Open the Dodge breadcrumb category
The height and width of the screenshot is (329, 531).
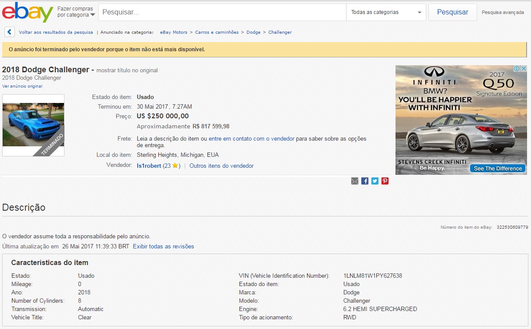(253, 32)
